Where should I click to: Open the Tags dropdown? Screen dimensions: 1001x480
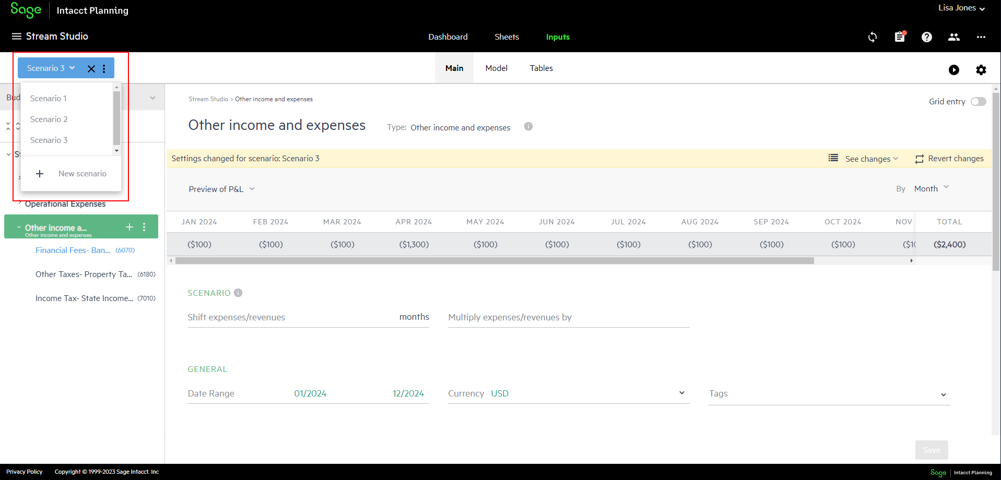coord(829,394)
